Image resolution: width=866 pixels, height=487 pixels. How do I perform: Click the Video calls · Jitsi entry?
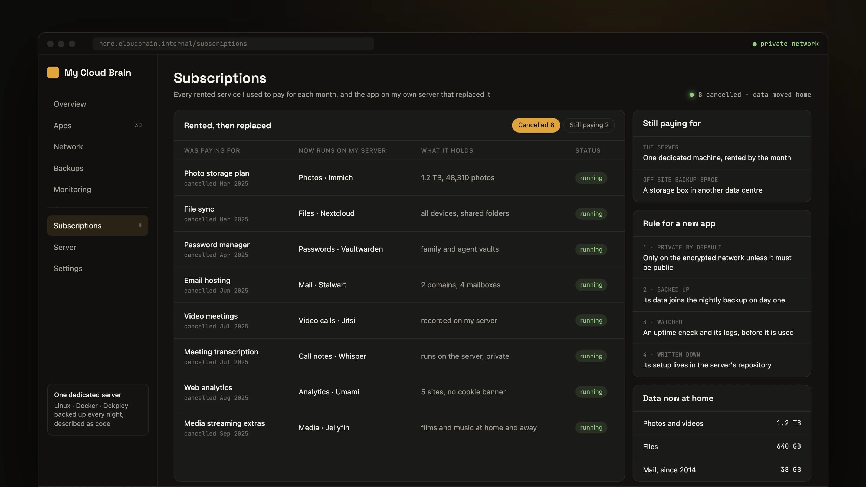[x=326, y=320]
